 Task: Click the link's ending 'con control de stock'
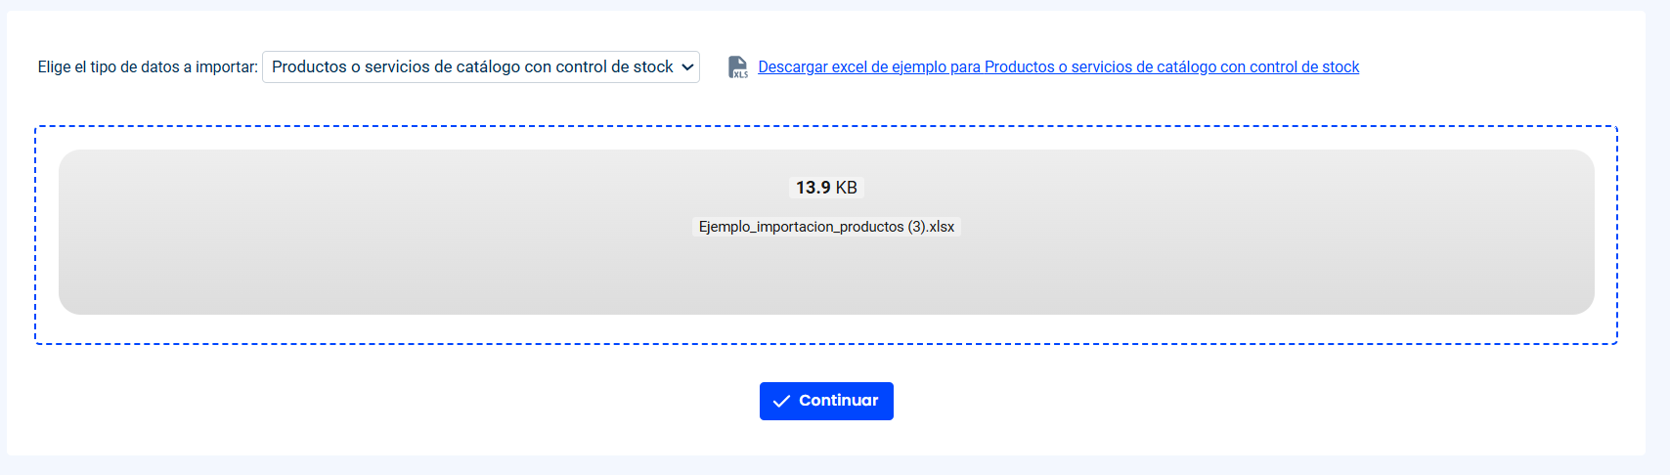(1290, 66)
